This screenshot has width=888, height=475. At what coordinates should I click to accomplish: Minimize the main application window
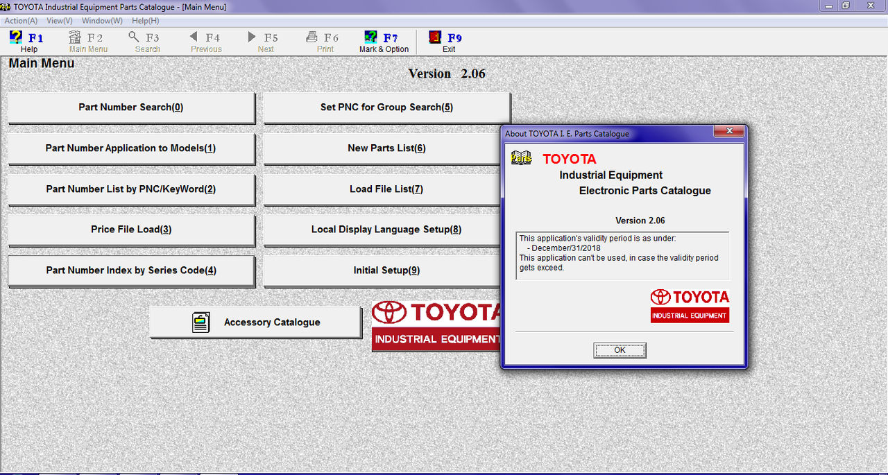tap(830, 6)
